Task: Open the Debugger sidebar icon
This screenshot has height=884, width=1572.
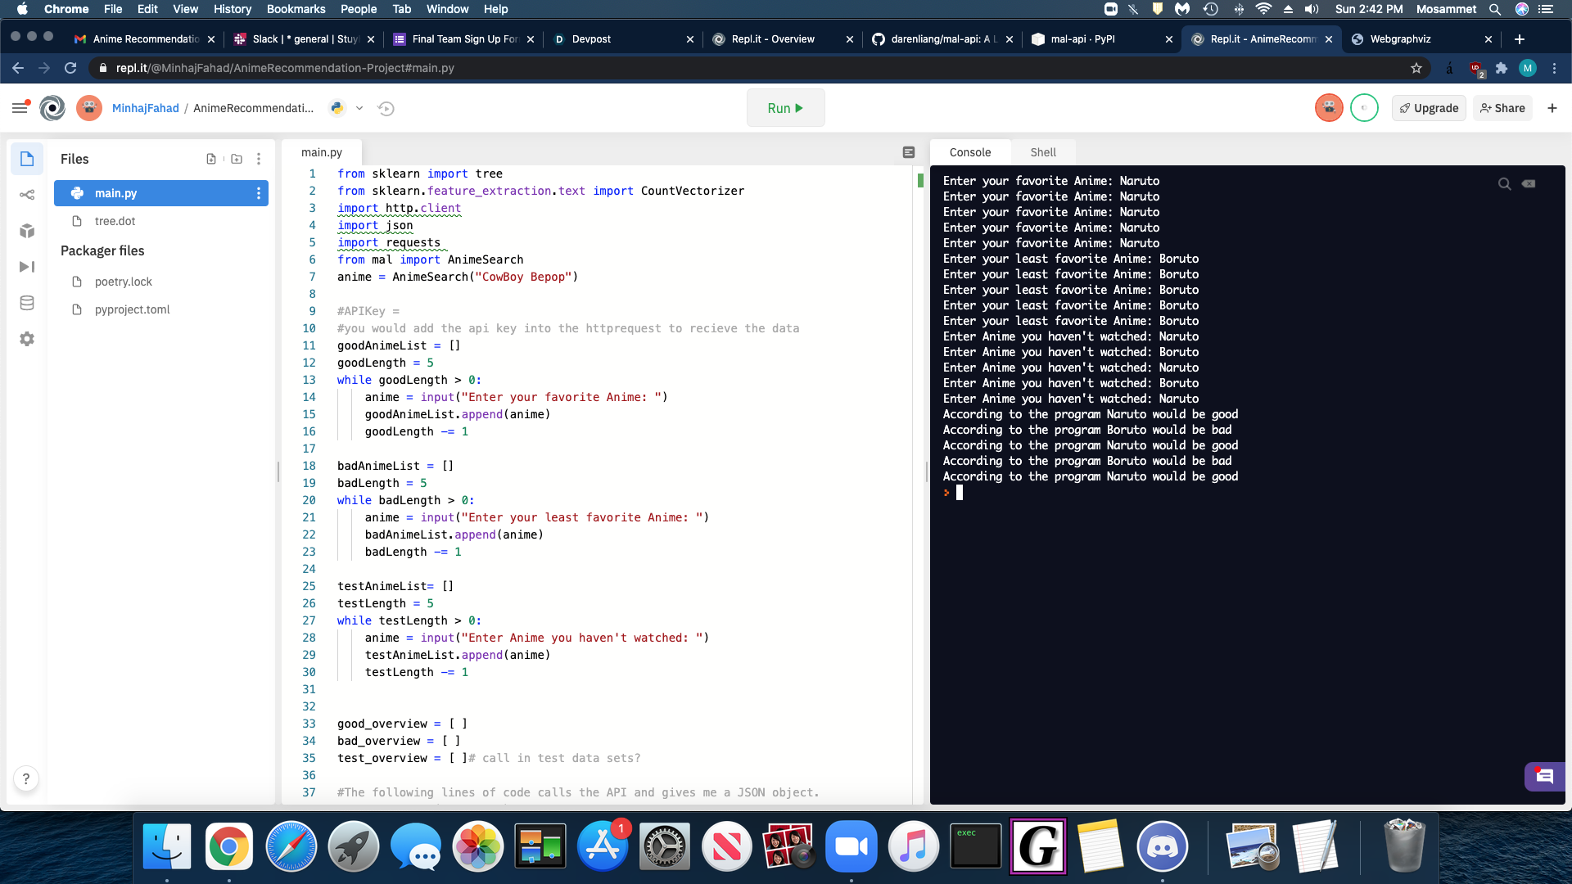Action: [27, 267]
